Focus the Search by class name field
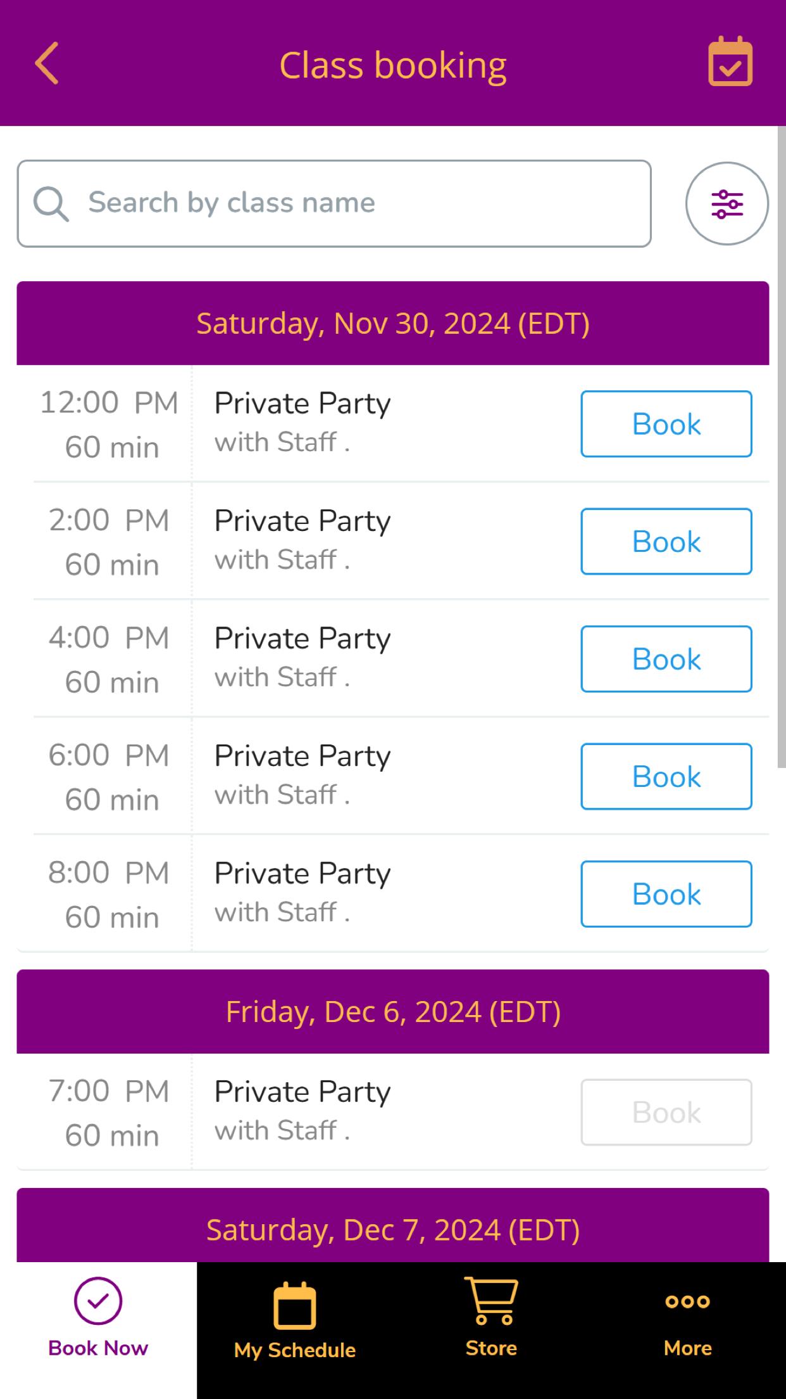The image size is (786, 1399). (x=334, y=203)
